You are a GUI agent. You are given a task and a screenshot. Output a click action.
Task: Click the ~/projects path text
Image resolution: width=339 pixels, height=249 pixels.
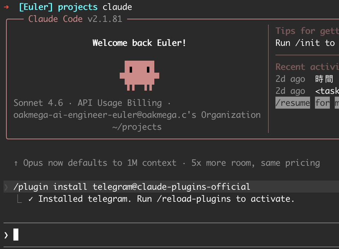[x=137, y=127]
